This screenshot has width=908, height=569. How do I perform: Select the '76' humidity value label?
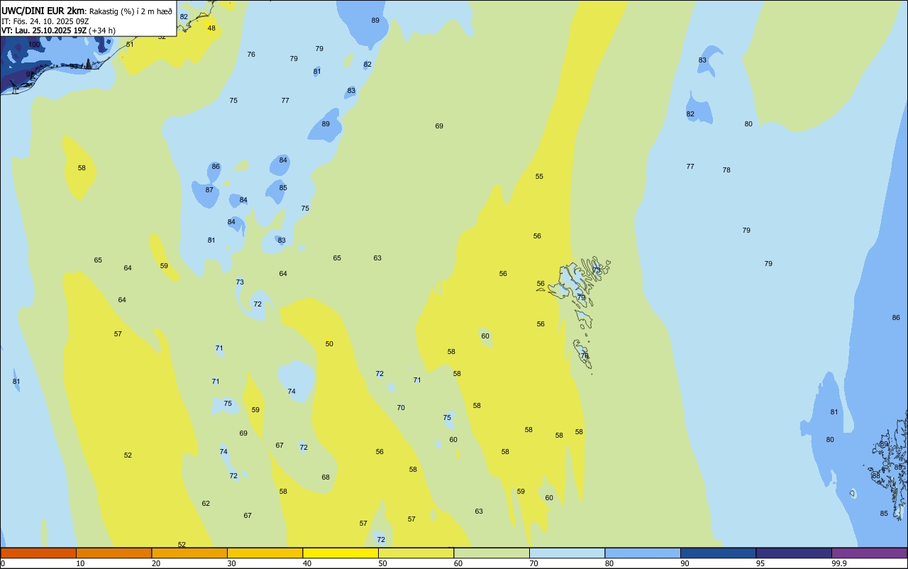[x=251, y=55]
